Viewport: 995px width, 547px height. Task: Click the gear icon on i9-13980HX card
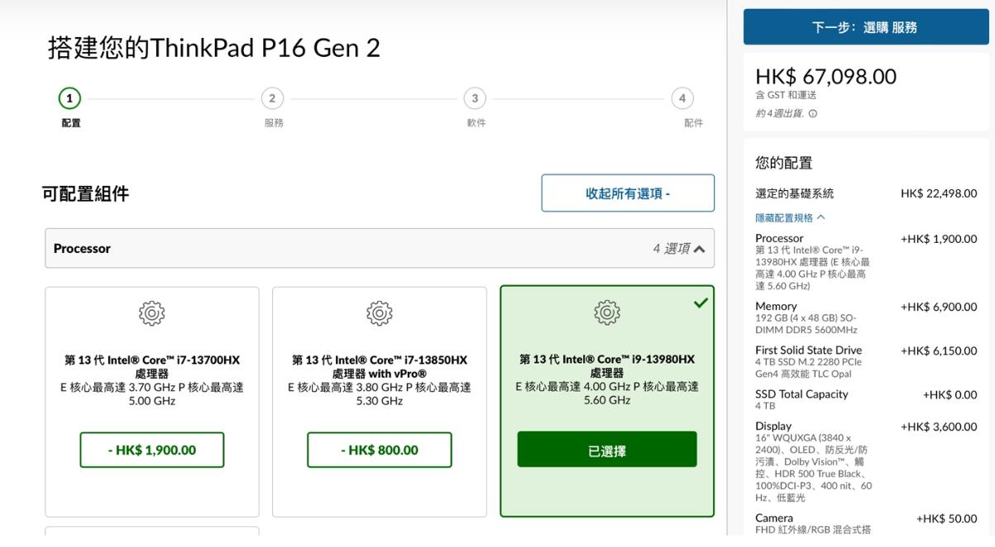(x=606, y=312)
